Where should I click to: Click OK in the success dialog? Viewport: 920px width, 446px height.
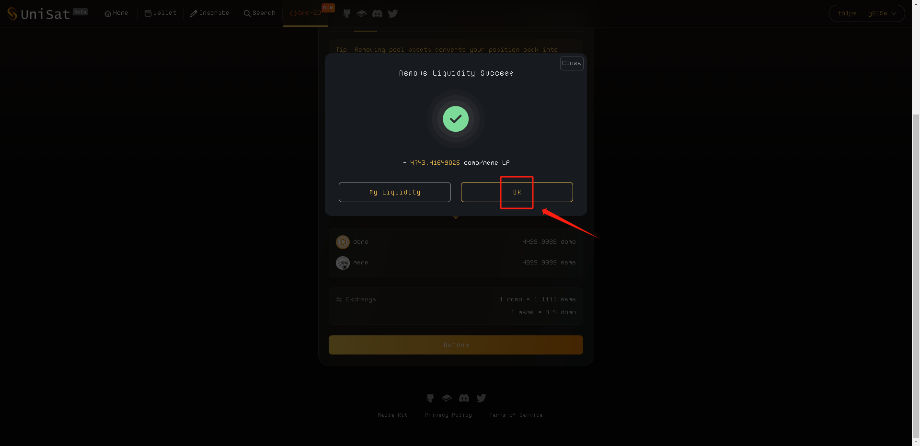click(517, 192)
